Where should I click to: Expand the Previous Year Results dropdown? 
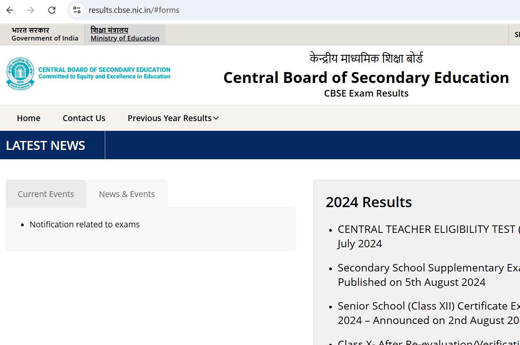click(173, 118)
